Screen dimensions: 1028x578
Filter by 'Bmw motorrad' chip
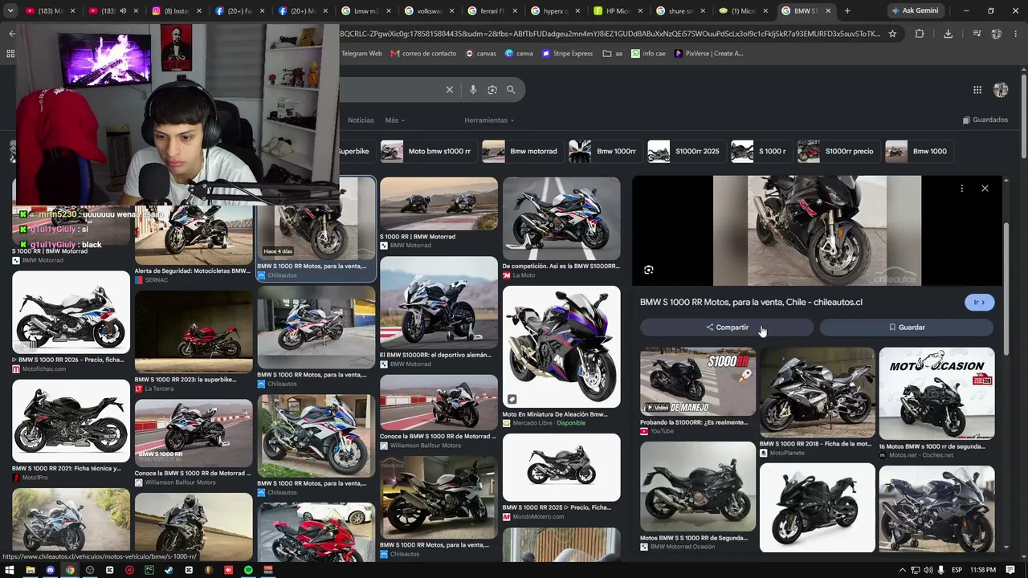coord(521,151)
